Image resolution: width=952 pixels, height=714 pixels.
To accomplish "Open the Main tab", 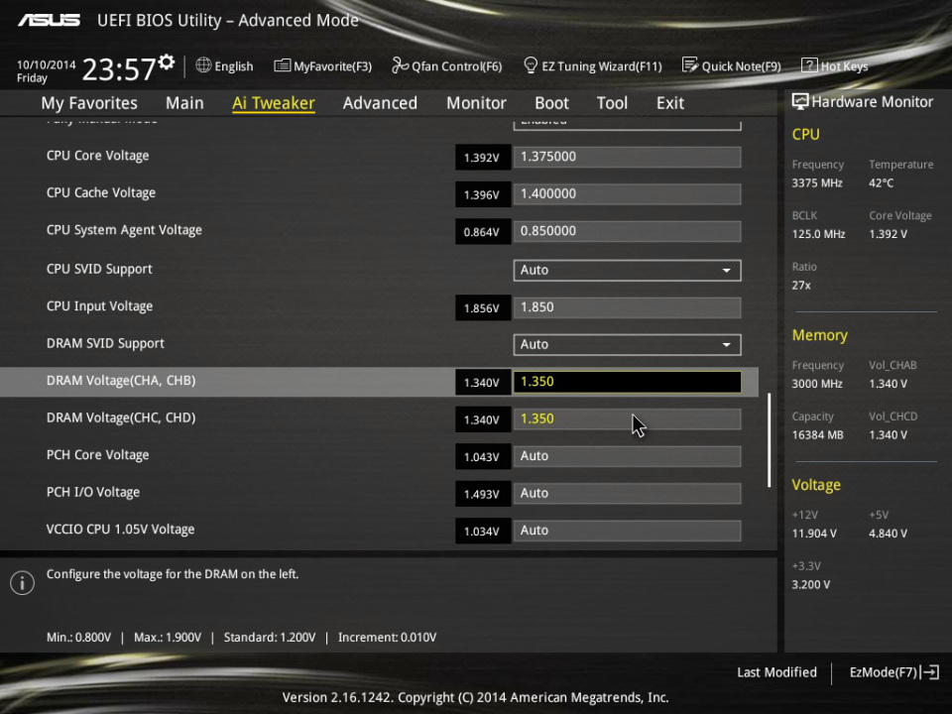I will click(x=184, y=102).
